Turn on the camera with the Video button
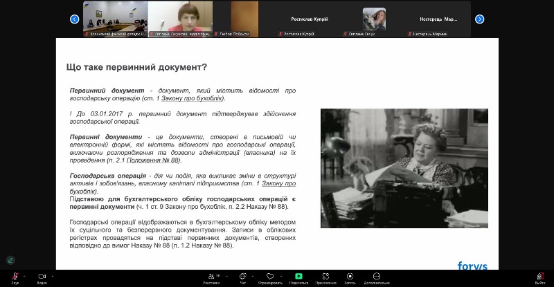Viewport: 554px width, 287px height. pyautogui.click(x=42, y=277)
